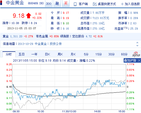This screenshot has height=113, width=141.
Task: Open the 客户端 client link
Action: 83,4
